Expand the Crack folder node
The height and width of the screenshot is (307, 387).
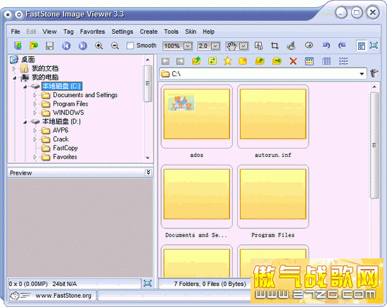point(34,139)
